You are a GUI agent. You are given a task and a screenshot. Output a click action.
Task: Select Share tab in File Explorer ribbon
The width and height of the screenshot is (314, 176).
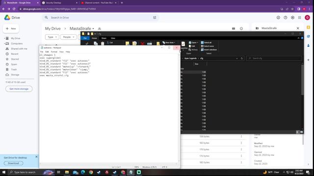[x=104, y=38]
